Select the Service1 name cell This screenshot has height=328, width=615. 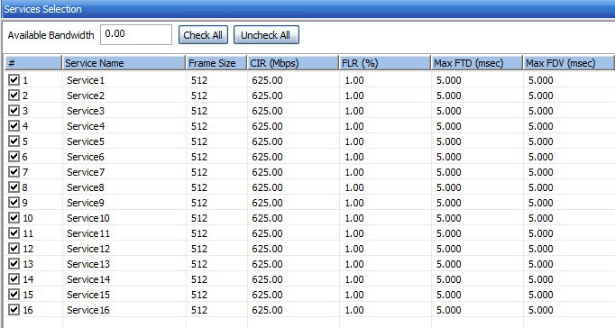point(124,80)
